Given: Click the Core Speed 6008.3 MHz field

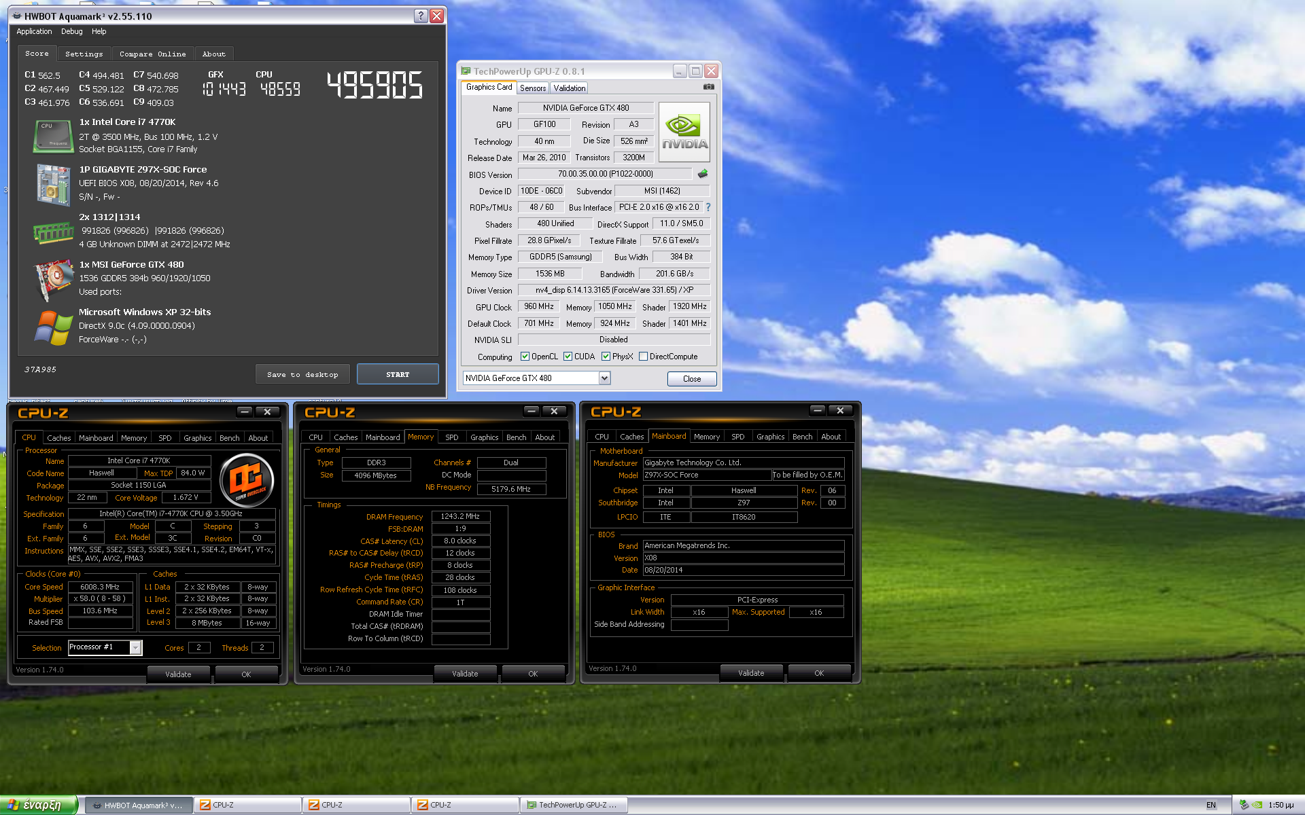Looking at the screenshot, I should [100, 587].
